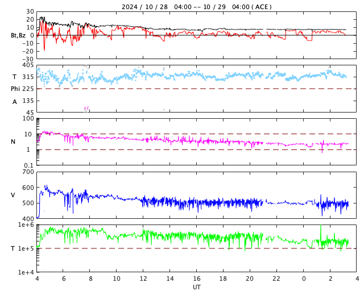Click the '6' hour tick on the UT axis
Viewport: 364px width, 291px height.
coord(64,278)
